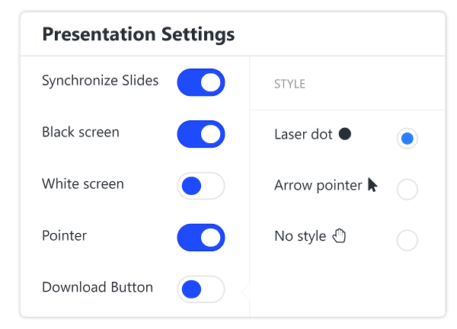Viewport: 457px width, 329px height.
Task: Disable the Black screen switch
Action: coord(201,134)
